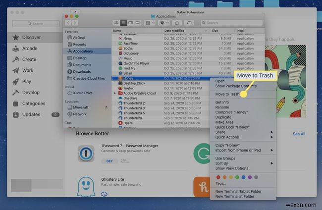The width and height of the screenshot is (322, 210).
Task: Choose Compress "Honey" menu entry
Action: tap(231, 112)
